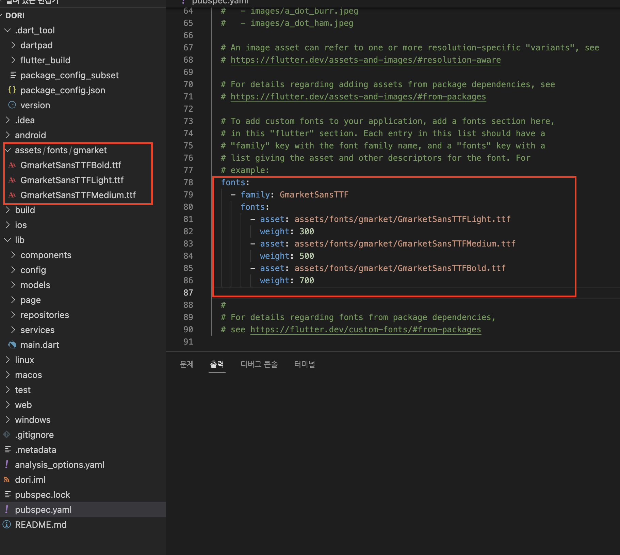This screenshot has height=555, width=620.
Task: Expand the dartpad folder
Action: point(13,45)
